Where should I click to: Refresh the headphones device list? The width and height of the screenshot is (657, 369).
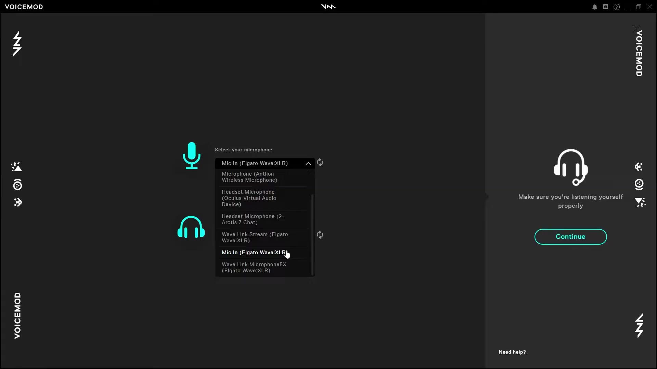point(320,235)
